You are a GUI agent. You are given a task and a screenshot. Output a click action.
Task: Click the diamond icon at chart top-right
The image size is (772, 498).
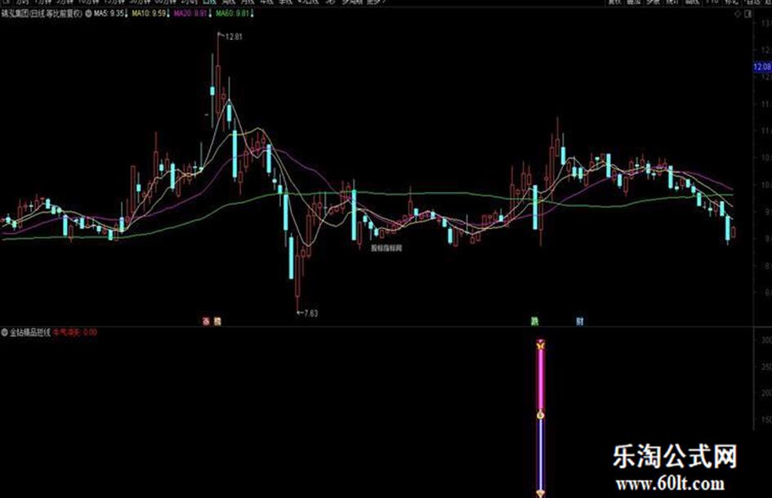point(738,14)
